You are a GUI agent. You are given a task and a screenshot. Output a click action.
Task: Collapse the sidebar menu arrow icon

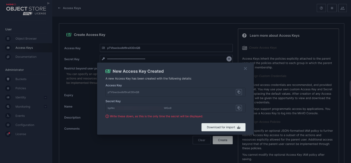(x=49, y=3)
